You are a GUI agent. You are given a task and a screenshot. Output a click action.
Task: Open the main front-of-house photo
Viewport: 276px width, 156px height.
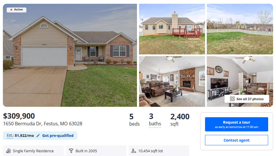point(70,55)
